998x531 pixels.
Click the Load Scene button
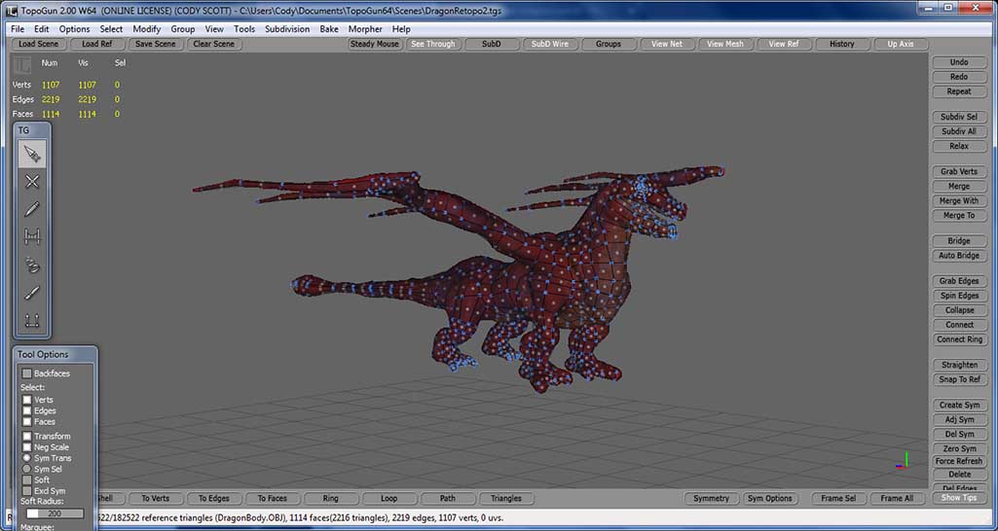[x=38, y=44]
